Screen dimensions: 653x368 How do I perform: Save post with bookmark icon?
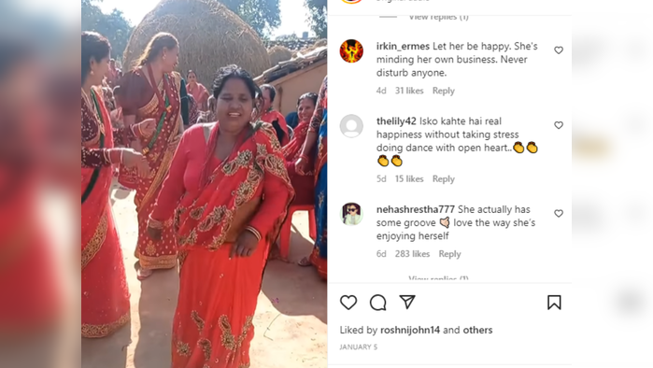pyautogui.click(x=554, y=303)
